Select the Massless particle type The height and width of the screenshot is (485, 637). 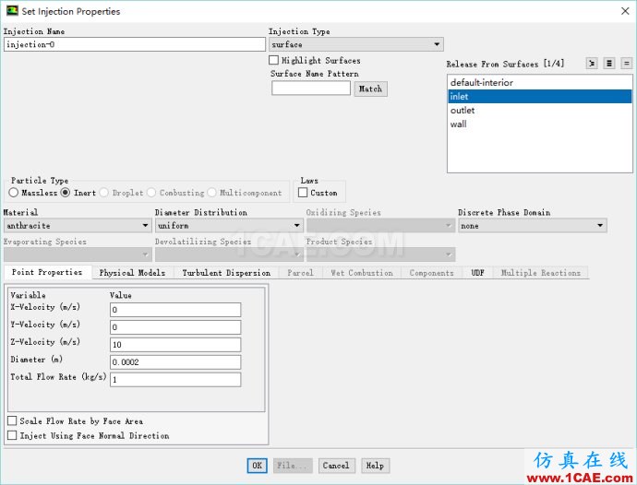point(14,193)
